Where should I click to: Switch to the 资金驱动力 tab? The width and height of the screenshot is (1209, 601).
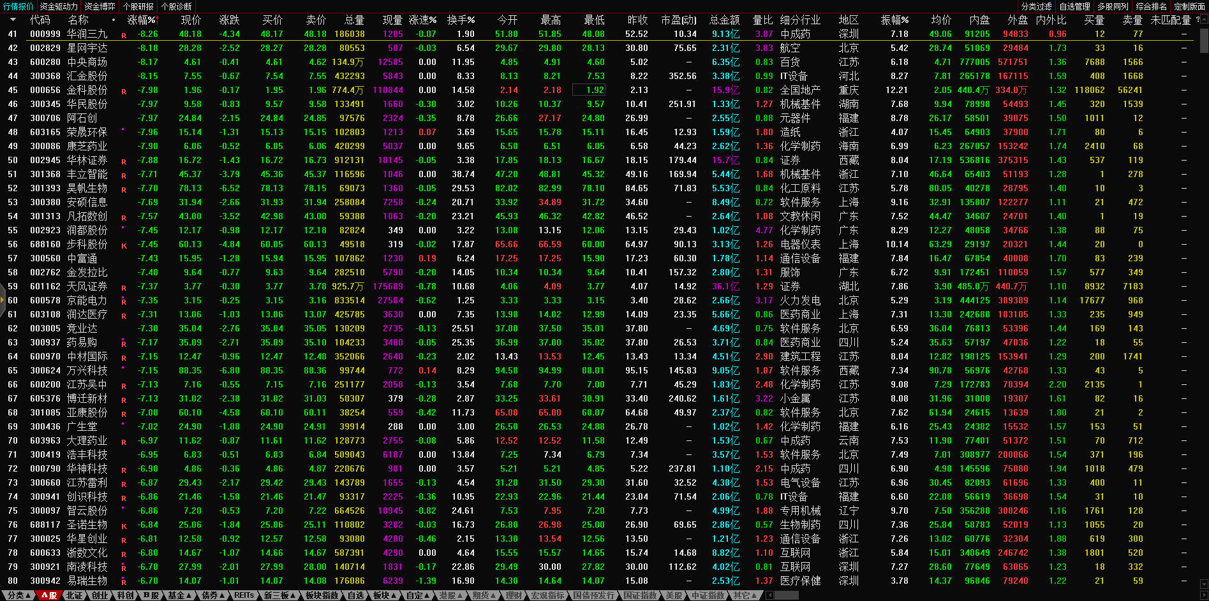pos(59,6)
